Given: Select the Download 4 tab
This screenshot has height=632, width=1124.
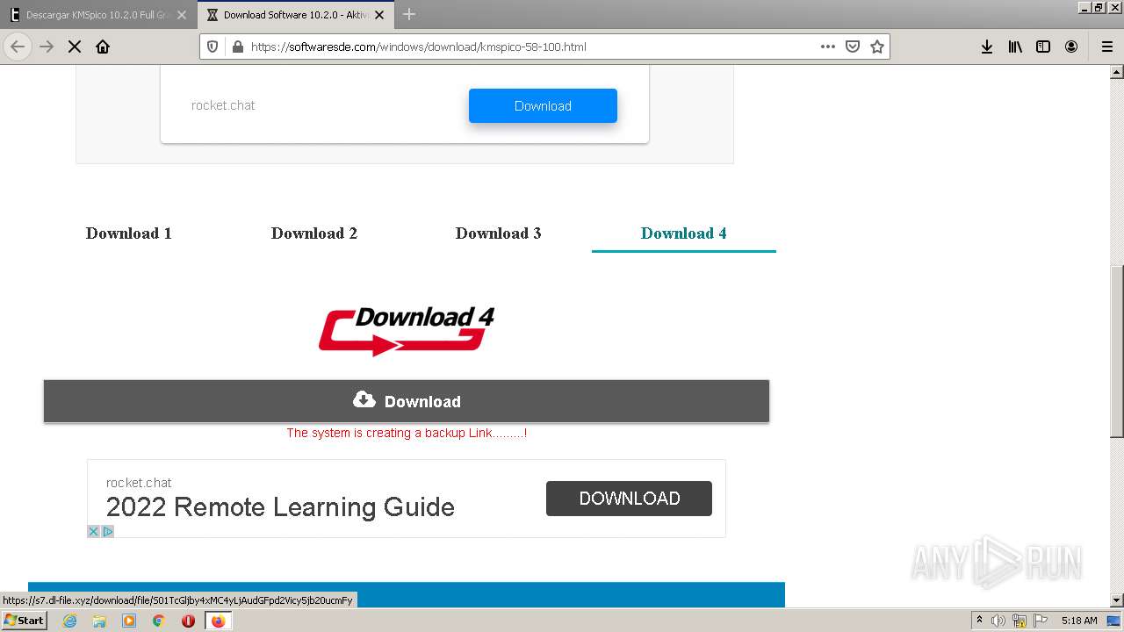Looking at the screenshot, I should click(684, 233).
